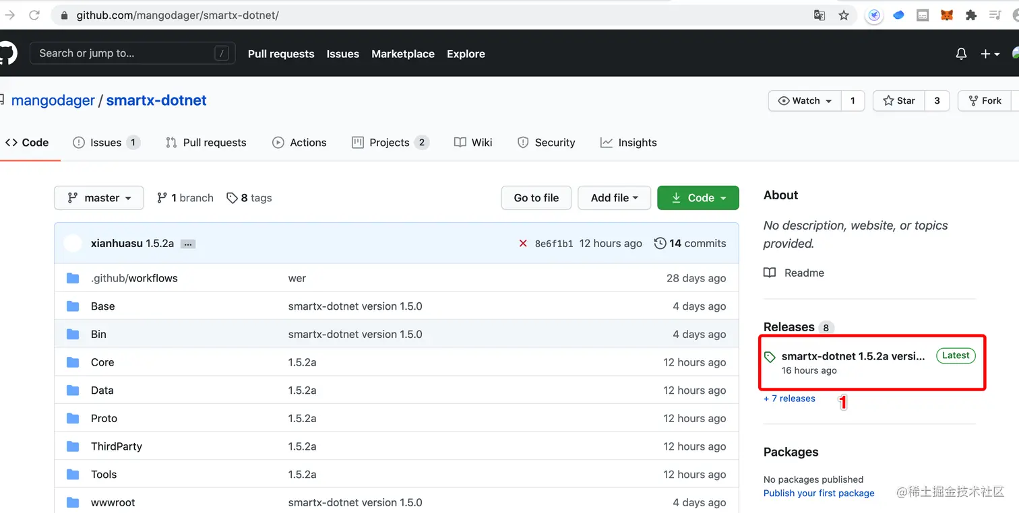Open the plus create-new dropdown
Screen dimensions: 1019x513
pos(990,54)
